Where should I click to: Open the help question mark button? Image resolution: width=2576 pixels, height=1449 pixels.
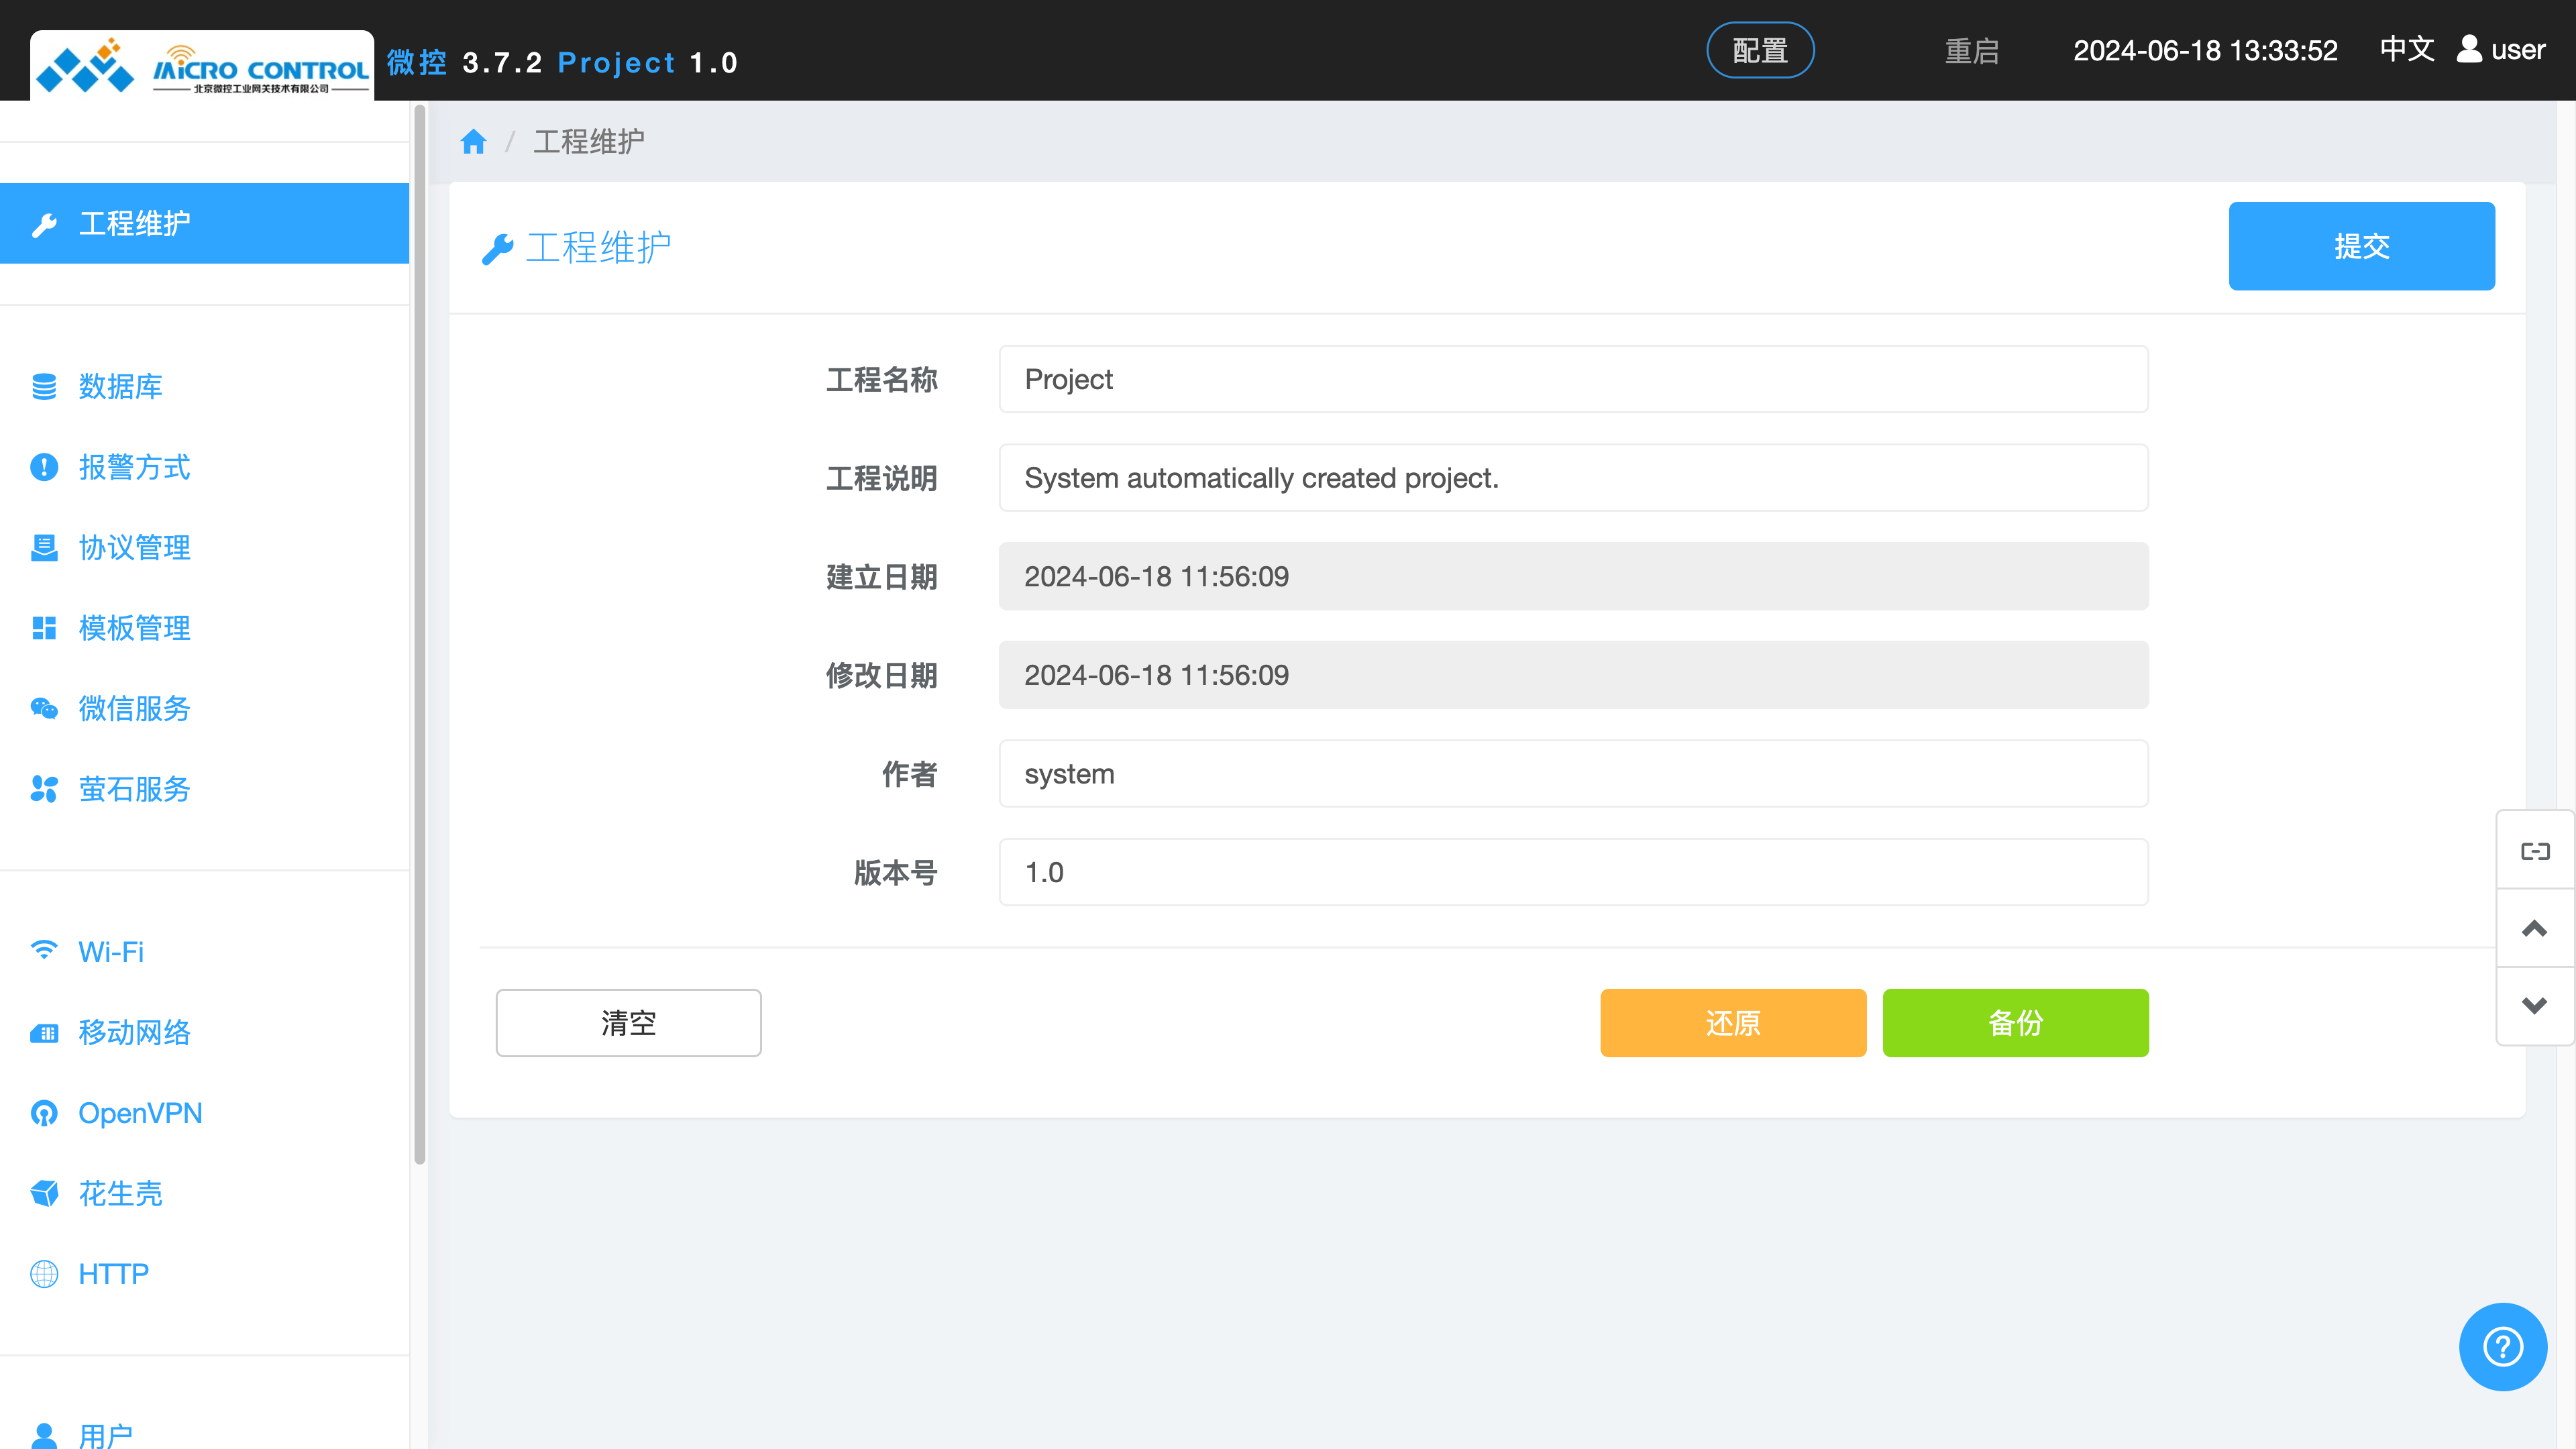(2502, 1346)
